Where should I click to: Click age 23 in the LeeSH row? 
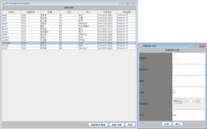[69, 40]
